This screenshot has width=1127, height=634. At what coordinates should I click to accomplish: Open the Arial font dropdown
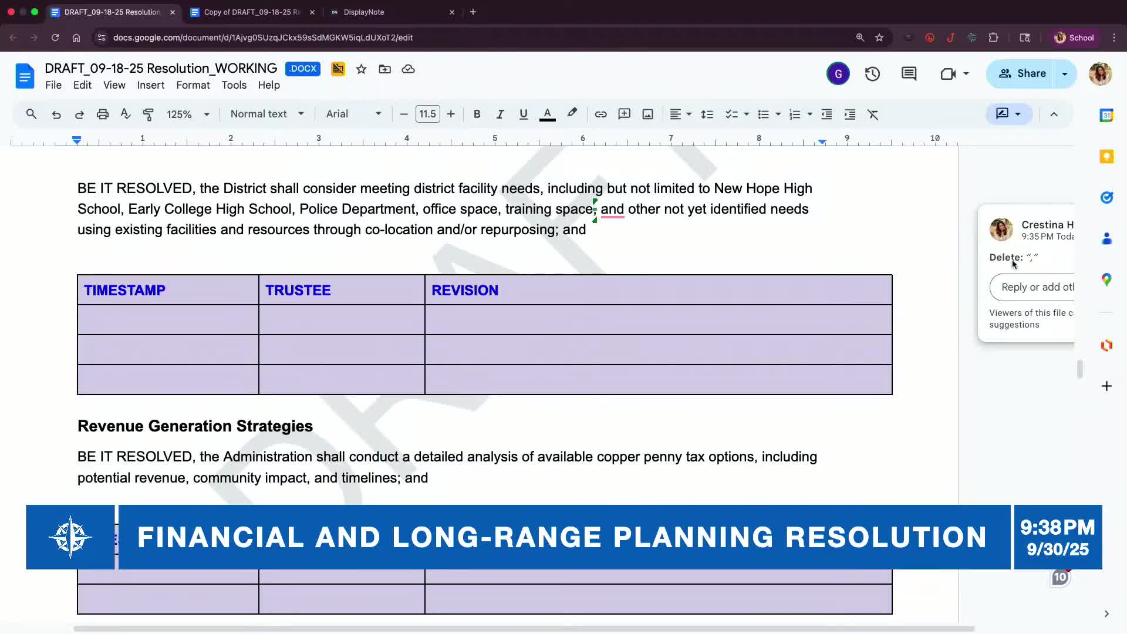click(x=353, y=114)
